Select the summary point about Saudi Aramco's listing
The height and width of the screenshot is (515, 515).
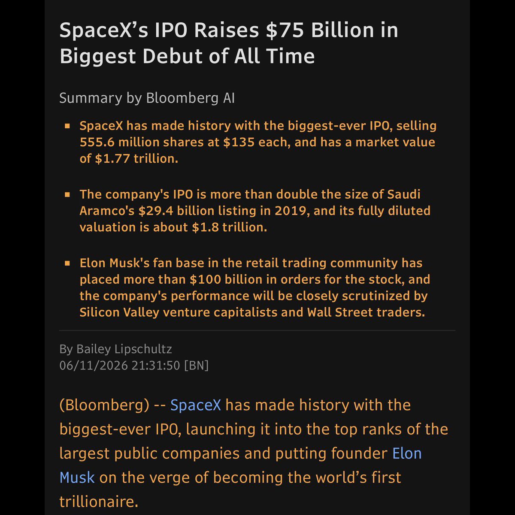click(255, 211)
